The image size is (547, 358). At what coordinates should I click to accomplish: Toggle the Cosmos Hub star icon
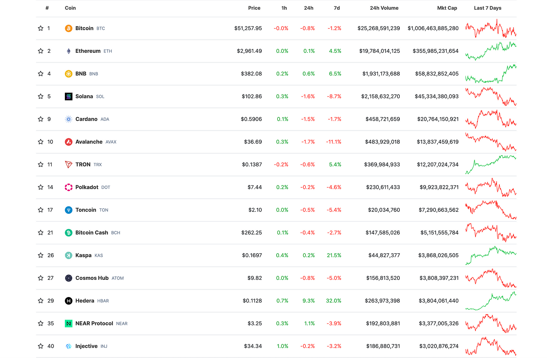(41, 277)
